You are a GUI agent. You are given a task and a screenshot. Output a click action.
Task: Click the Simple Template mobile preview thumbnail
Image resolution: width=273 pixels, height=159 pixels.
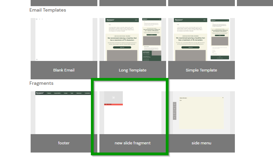tap(220, 39)
